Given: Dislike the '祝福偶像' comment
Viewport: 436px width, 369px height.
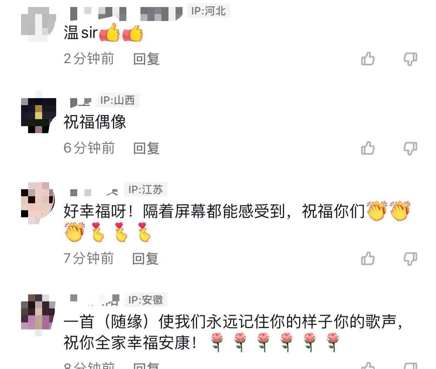Looking at the screenshot, I should click(410, 149).
